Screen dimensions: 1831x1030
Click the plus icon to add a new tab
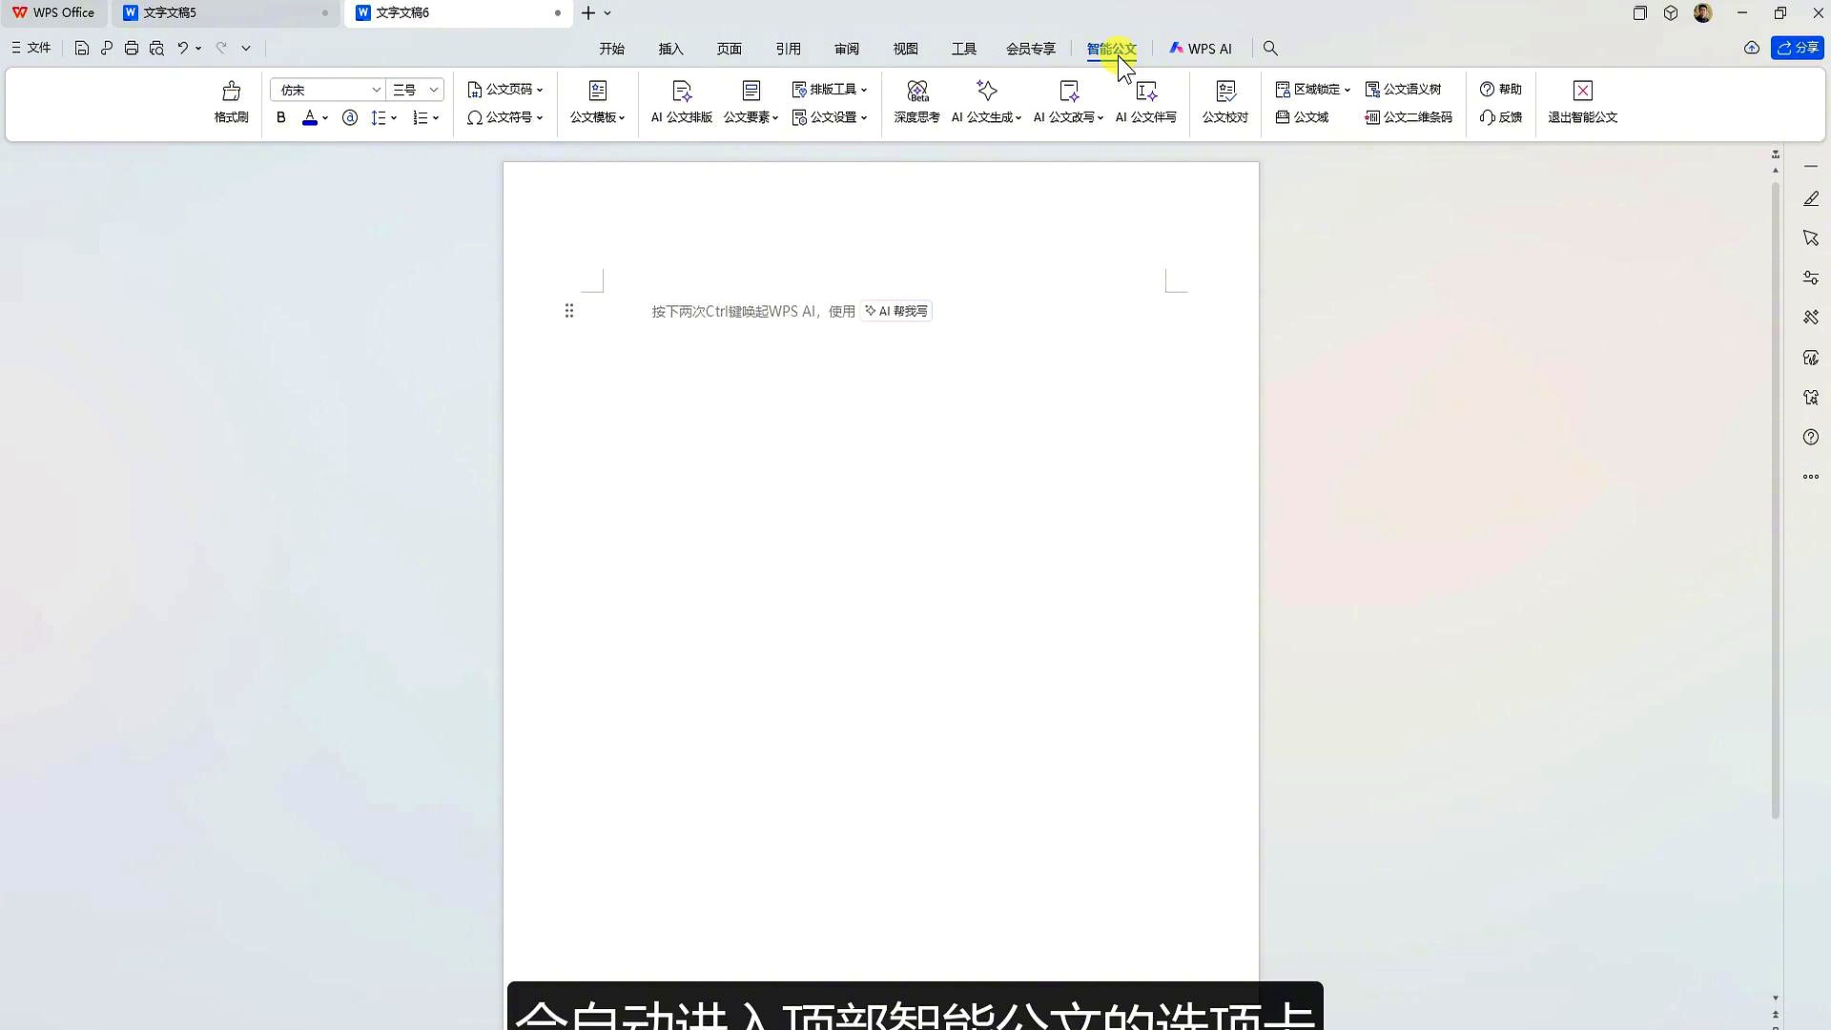(588, 12)
